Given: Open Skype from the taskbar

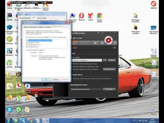Looking at the screenshot, I should [x=23, y=121].
